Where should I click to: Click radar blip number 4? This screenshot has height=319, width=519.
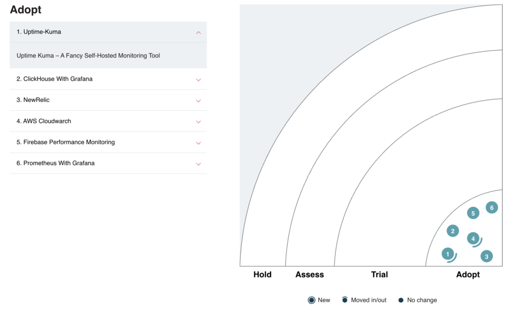[x=473, y=239]
